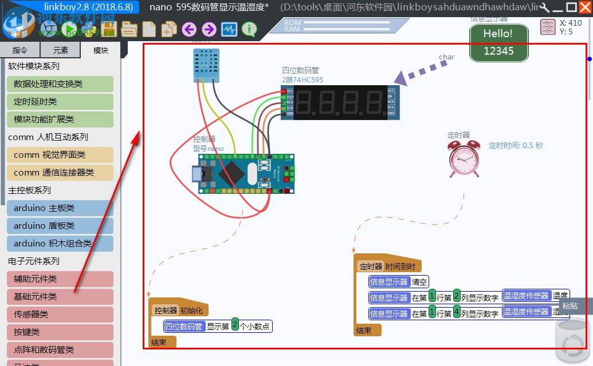Click the copy-page icon in the toolbar
Screen dimensions: 593x366
(x=169, y=30)
